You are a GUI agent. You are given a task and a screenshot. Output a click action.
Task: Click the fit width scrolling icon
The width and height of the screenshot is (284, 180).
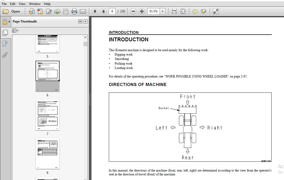[x=174, y=11]
